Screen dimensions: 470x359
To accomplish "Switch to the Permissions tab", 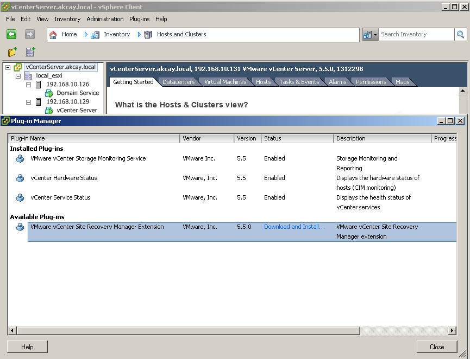I will pyautogui.click(x=371, y=82).
